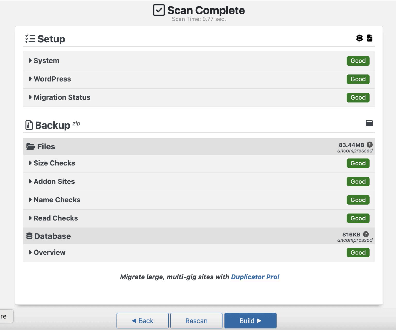Click the Setup checklist icon

click(30, 39)
